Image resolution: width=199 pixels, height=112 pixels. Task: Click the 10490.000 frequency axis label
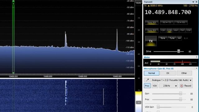[117, 76]
